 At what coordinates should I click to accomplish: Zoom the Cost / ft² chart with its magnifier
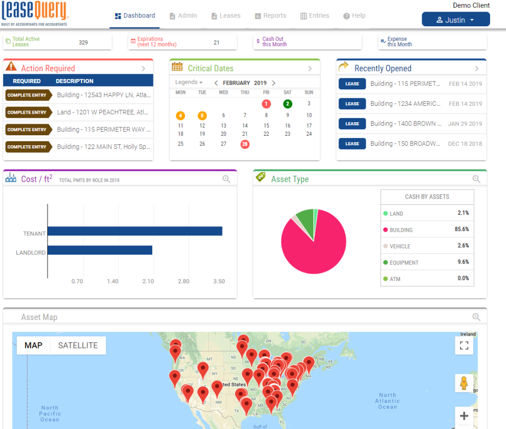coord(227,178)
